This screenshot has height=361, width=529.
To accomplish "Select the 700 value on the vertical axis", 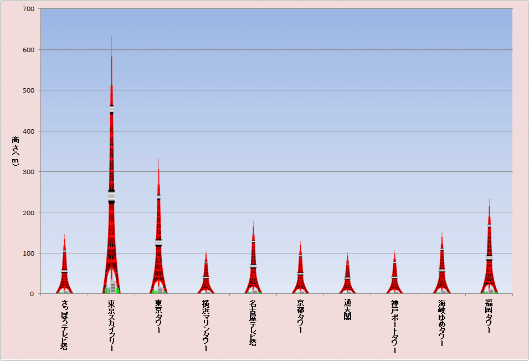I will click(28, 9).
